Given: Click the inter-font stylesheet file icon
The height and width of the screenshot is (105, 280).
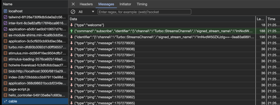Looking at the screenshot, I should click(x=5, y=23).
